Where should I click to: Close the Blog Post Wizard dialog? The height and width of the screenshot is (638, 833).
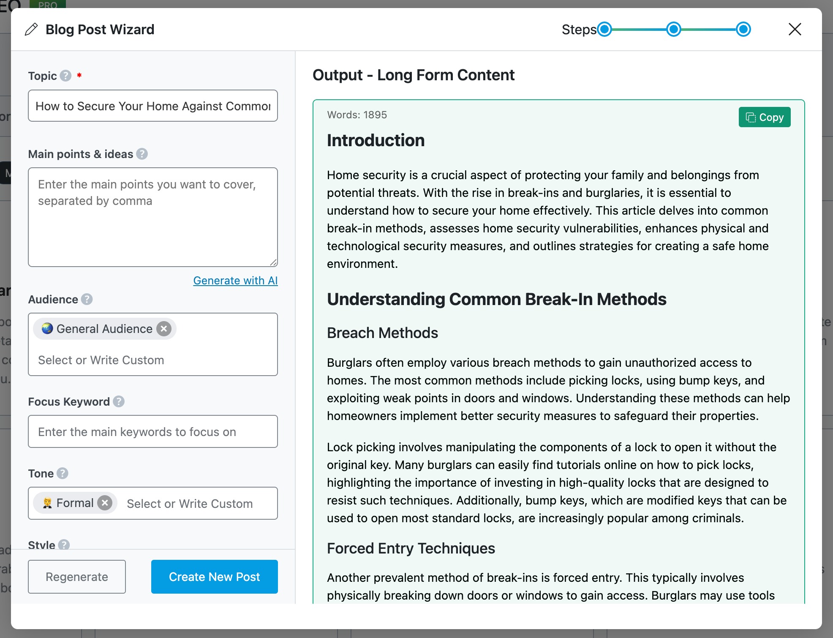795,30
